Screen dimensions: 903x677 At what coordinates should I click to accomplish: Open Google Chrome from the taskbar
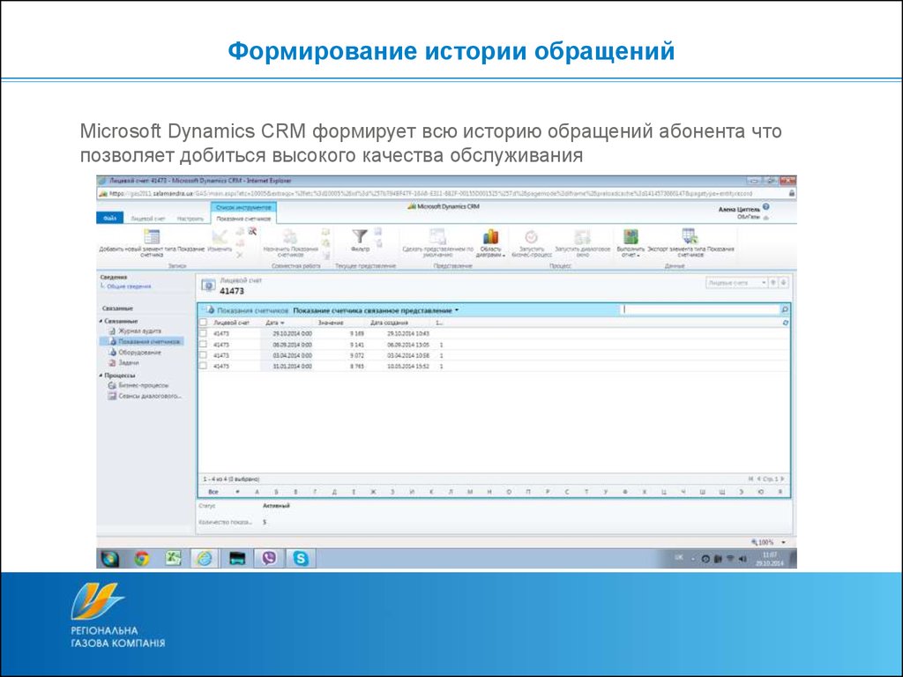pos(142,558)
